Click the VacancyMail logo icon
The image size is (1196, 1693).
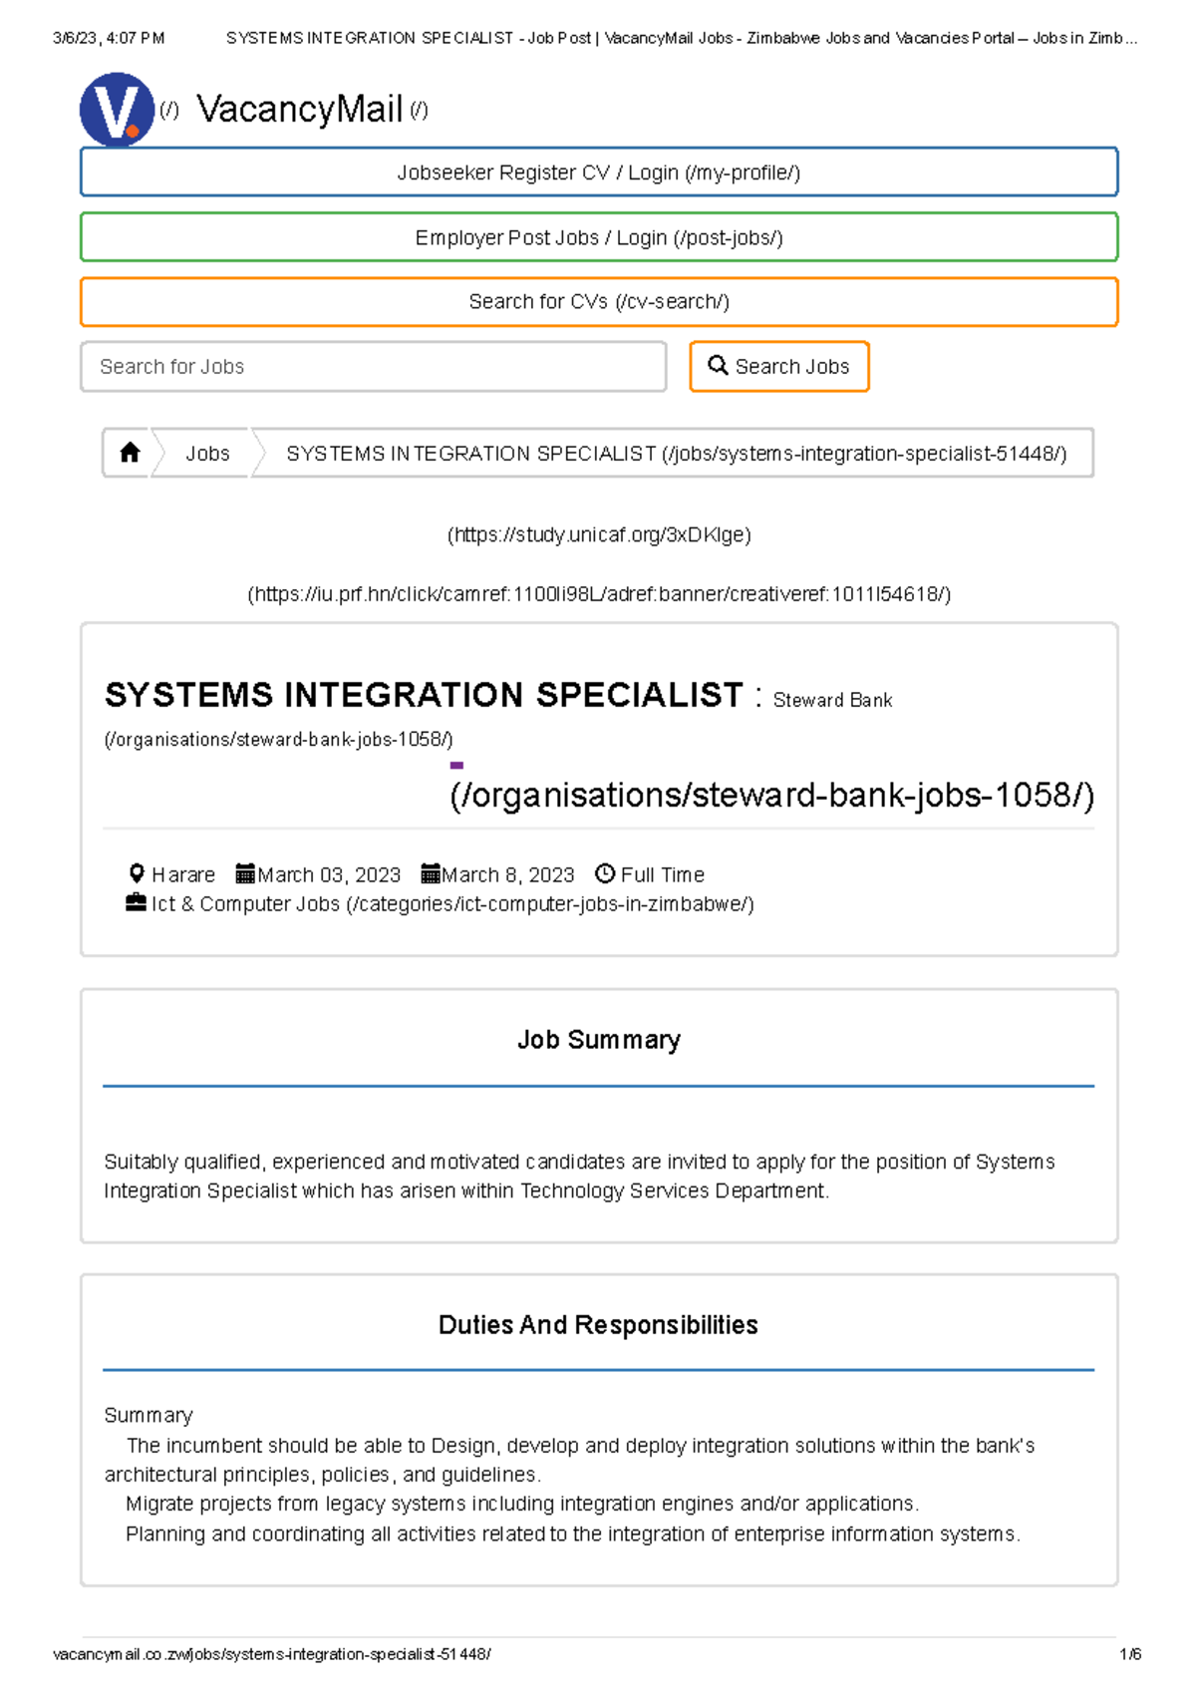(x=117, y=109)
